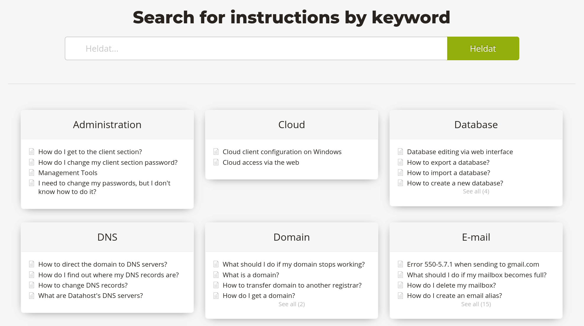584x326 pixels.
Task: Click the DNS section document icon
Action: [x=31, y=264]
